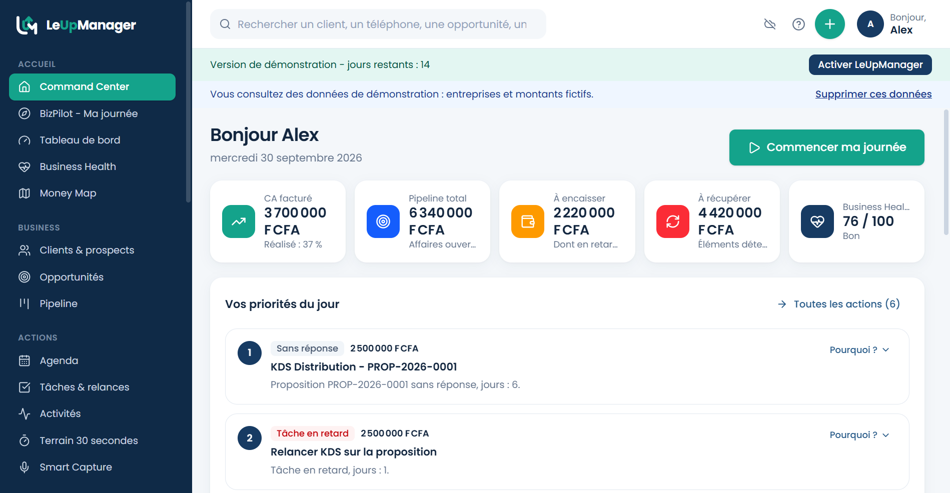Go to Opportunités
This screenshot has width=950, height=493.
[92, 277]
